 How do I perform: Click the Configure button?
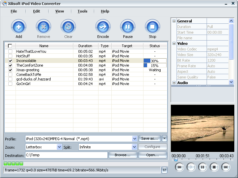[x=152, y=147]
